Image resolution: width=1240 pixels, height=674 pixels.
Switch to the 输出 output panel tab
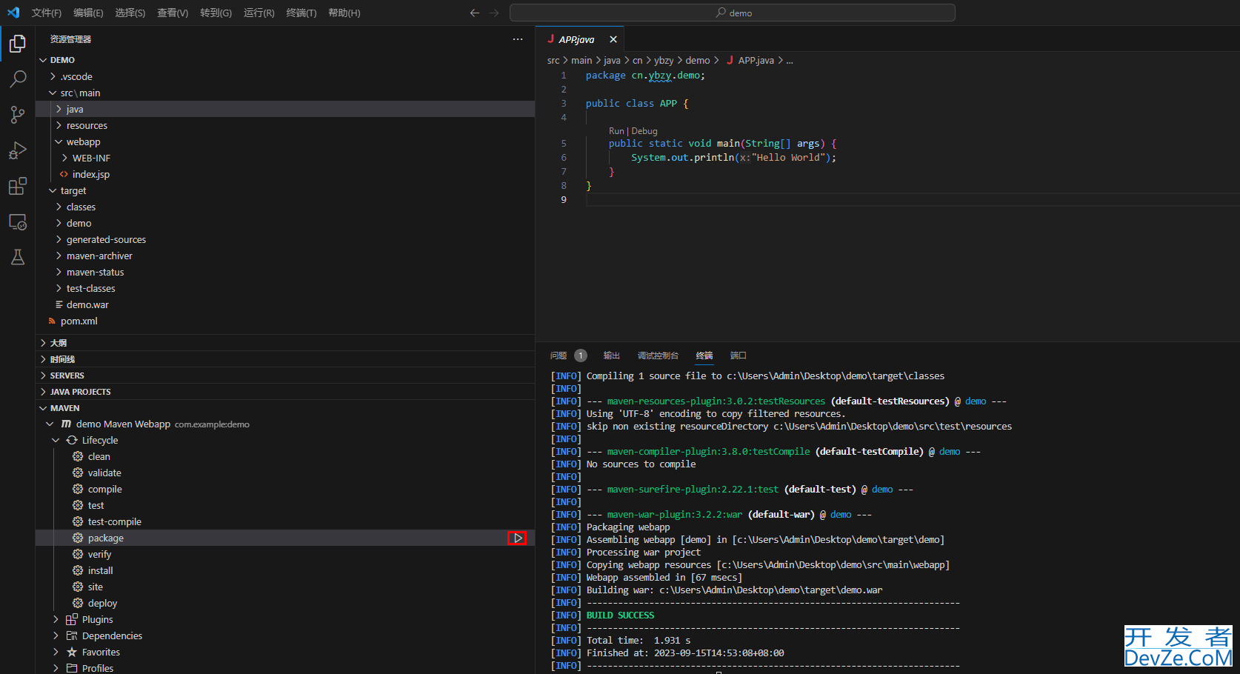[612, 356]
